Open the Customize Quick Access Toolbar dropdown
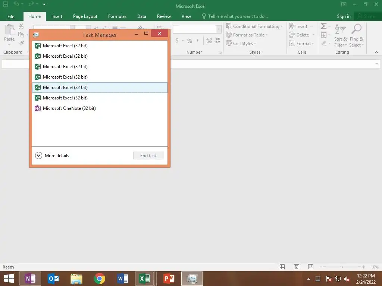This screenshot has height=286, width=382. 44,4
